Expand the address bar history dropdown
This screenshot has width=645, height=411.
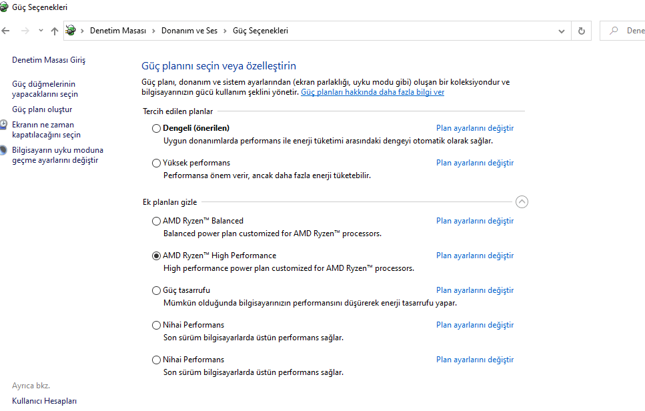coord(562,31)
